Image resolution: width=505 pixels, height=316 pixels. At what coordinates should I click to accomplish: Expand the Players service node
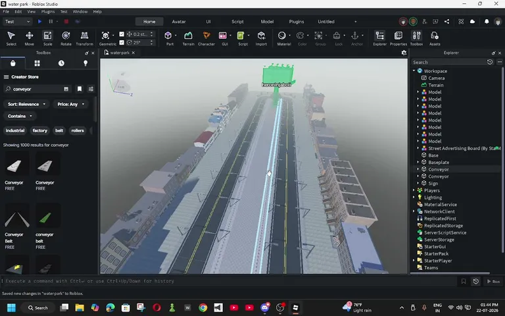pyautogui.click(x=414, y=190)
